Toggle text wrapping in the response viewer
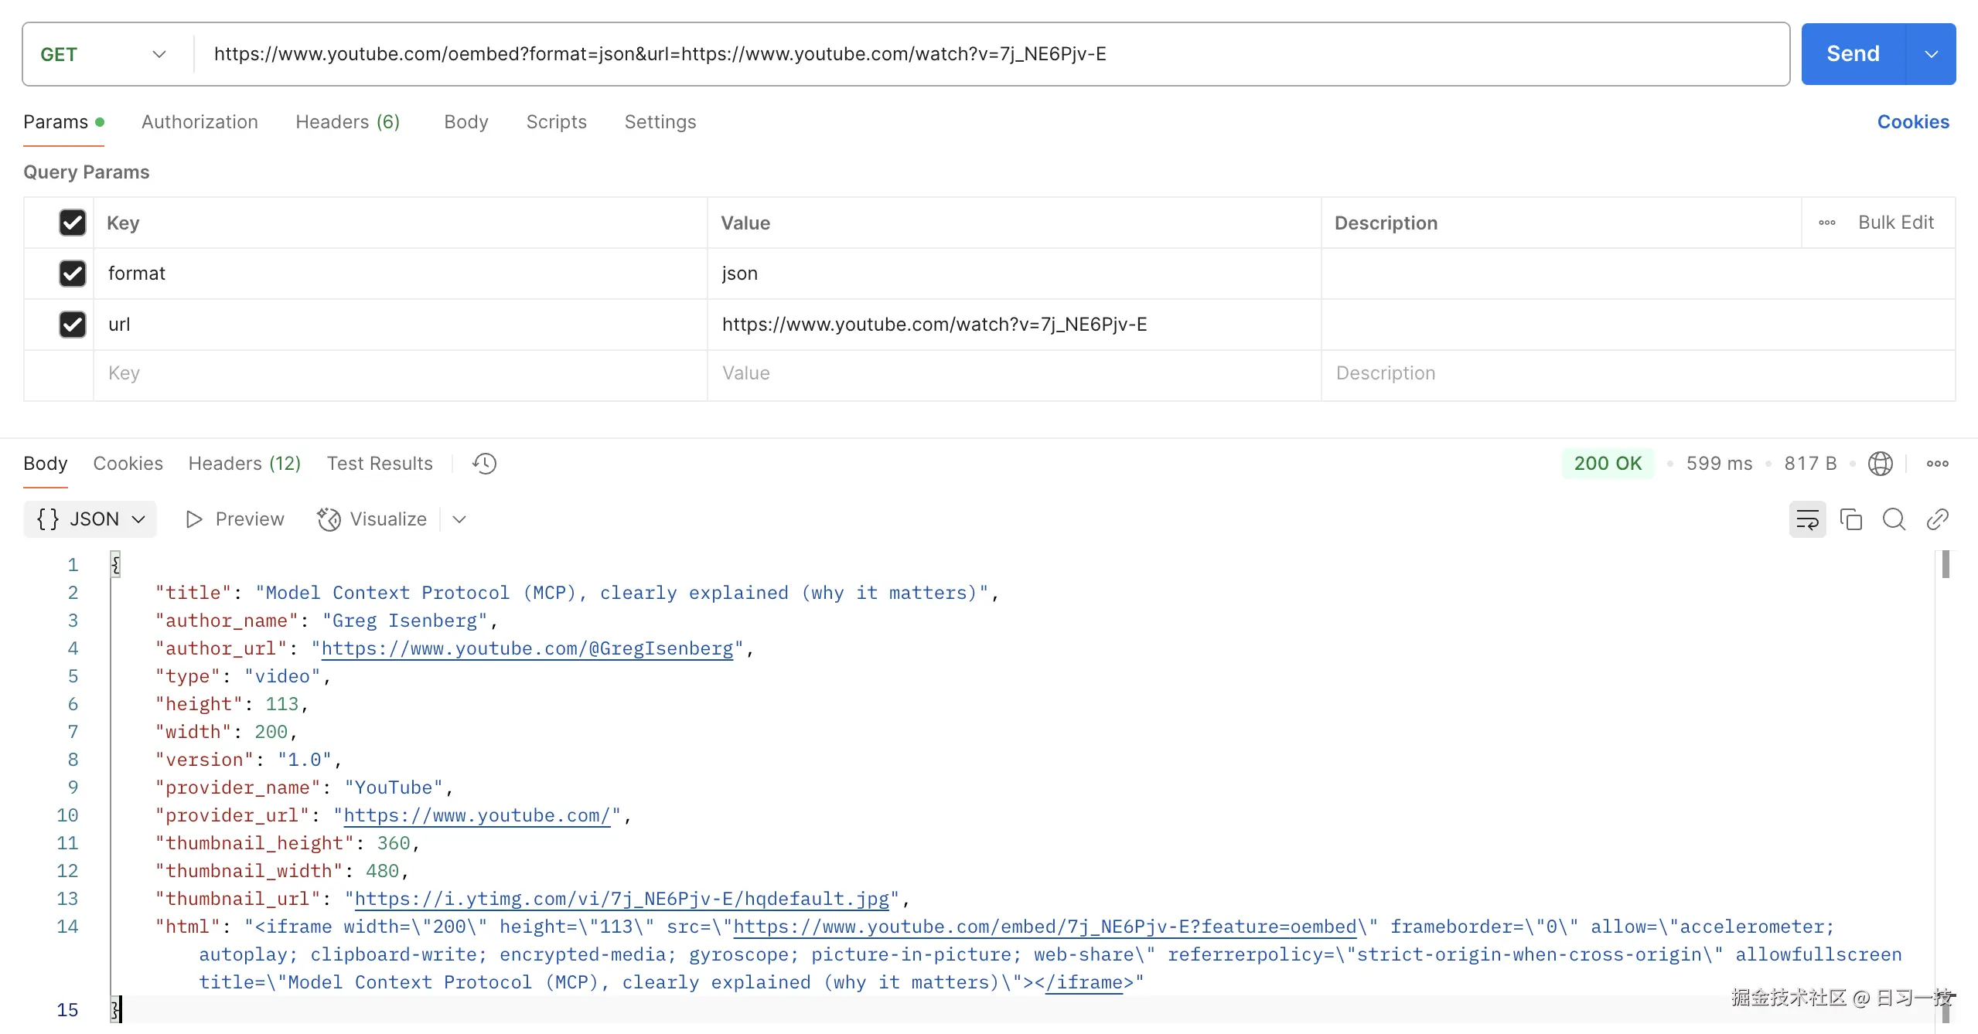This screenshot has width=1978, height=1034. [1807, 519]
